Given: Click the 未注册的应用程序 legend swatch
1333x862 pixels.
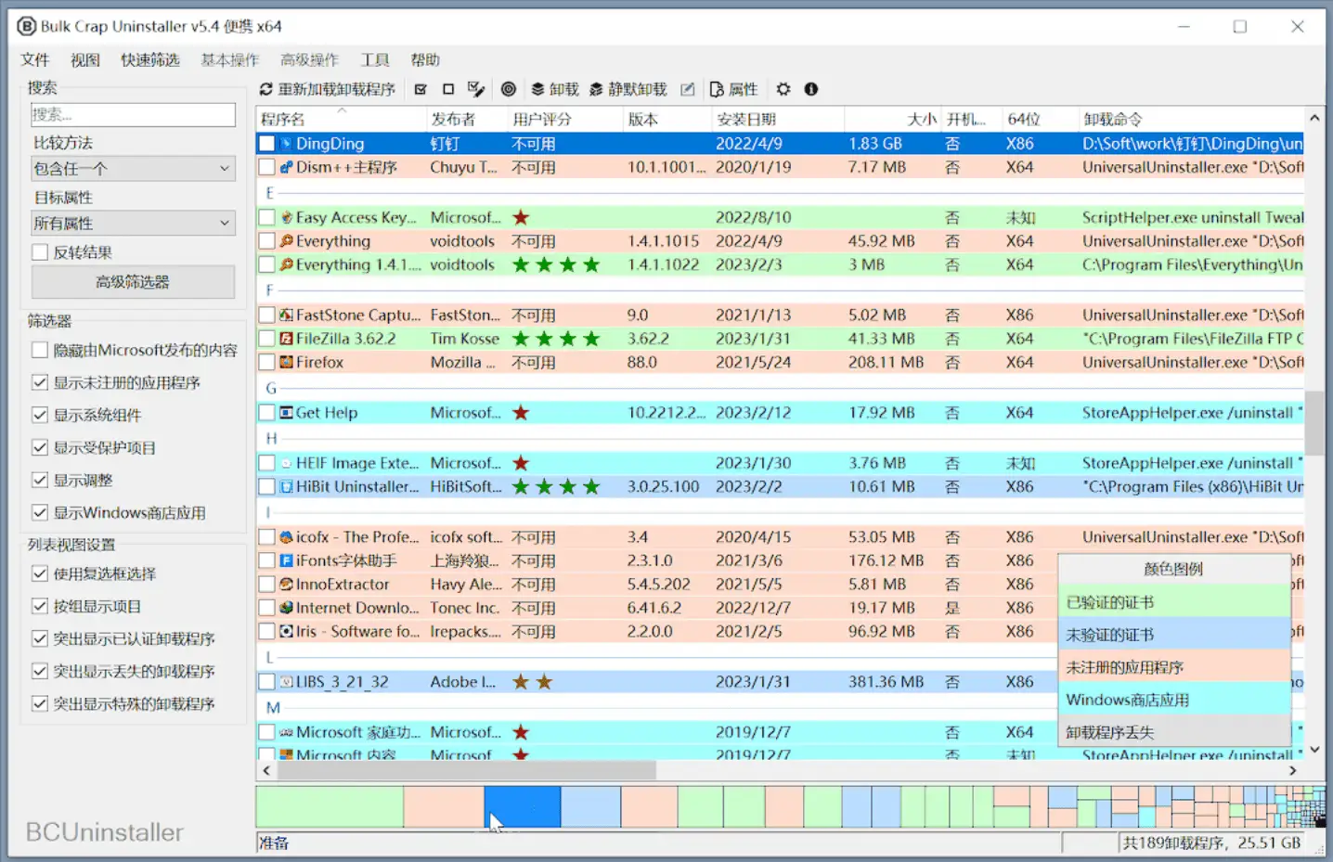Looking at the screenshot, I should point(1174,667).
